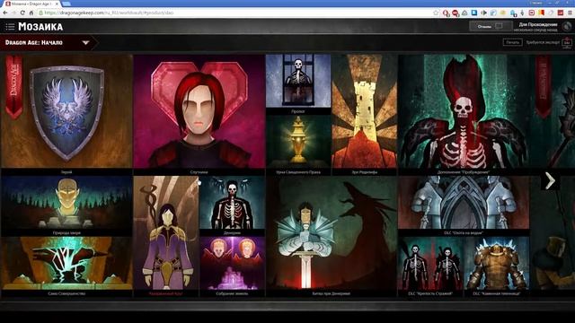Click the Мозаика page title

pos(40,26)
